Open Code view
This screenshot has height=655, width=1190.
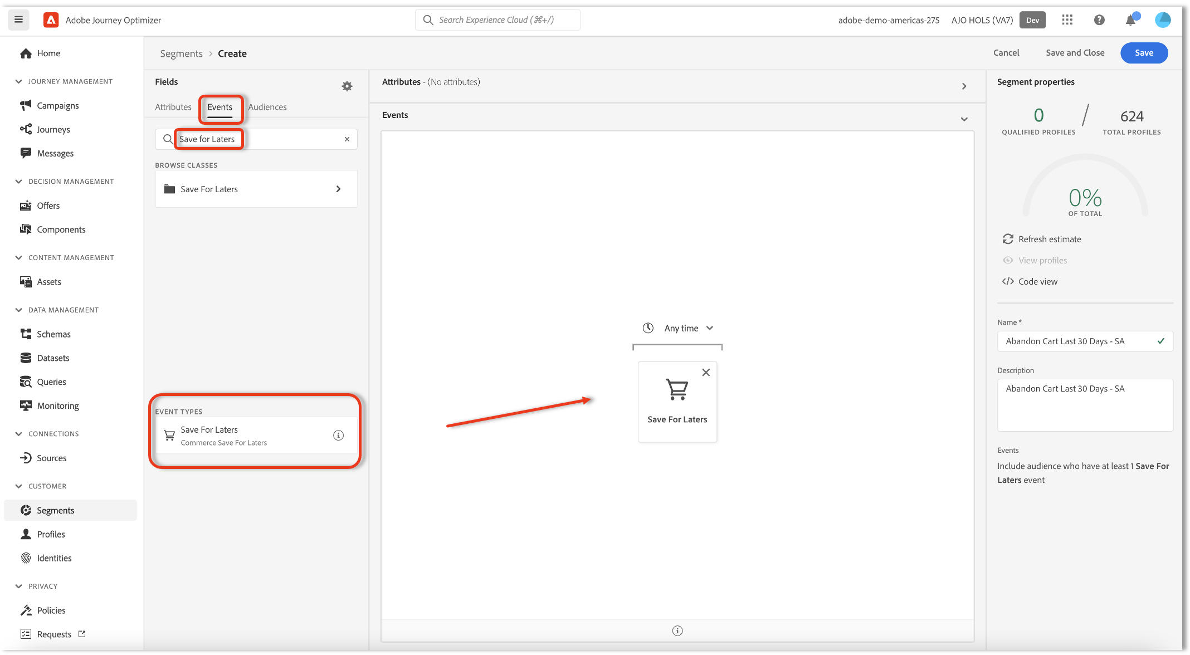1030,282
